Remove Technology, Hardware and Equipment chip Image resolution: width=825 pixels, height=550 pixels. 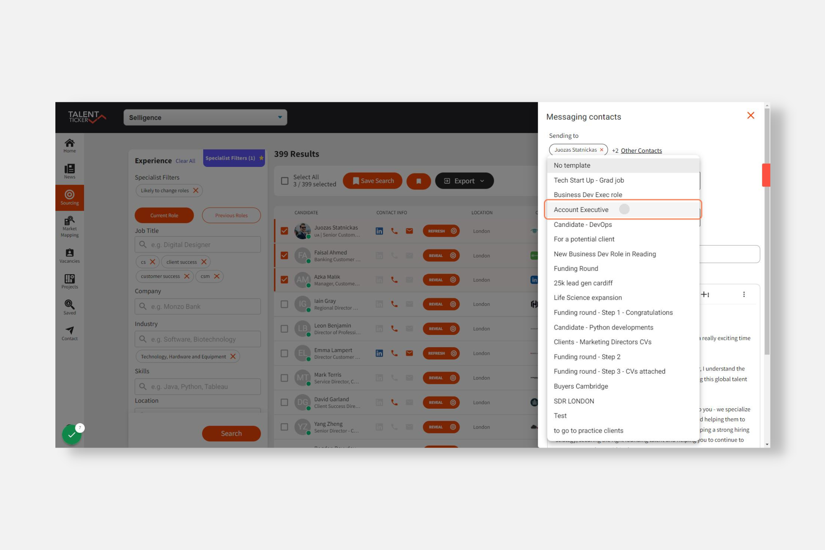(233, 357)
